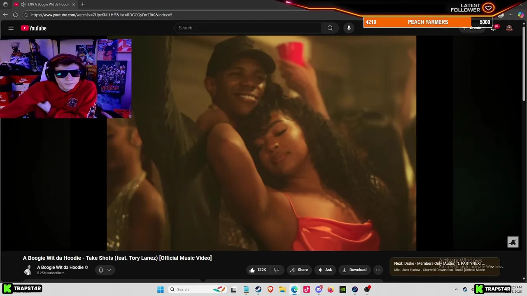527x296 pixels.
Task: Open the channel avatar beside channel name
Action: click(28, 270)
